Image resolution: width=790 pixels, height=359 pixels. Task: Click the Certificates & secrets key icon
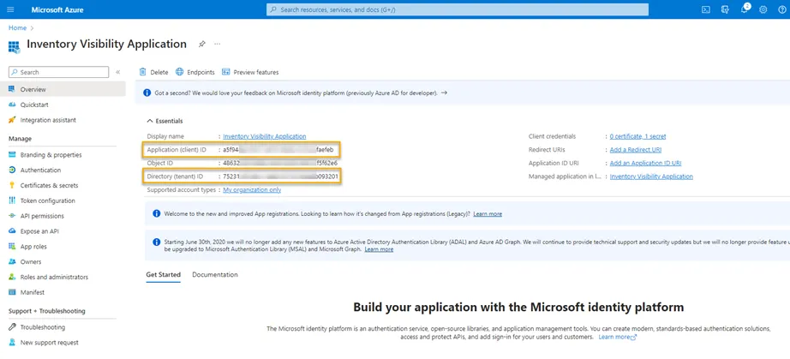[12, 185]
